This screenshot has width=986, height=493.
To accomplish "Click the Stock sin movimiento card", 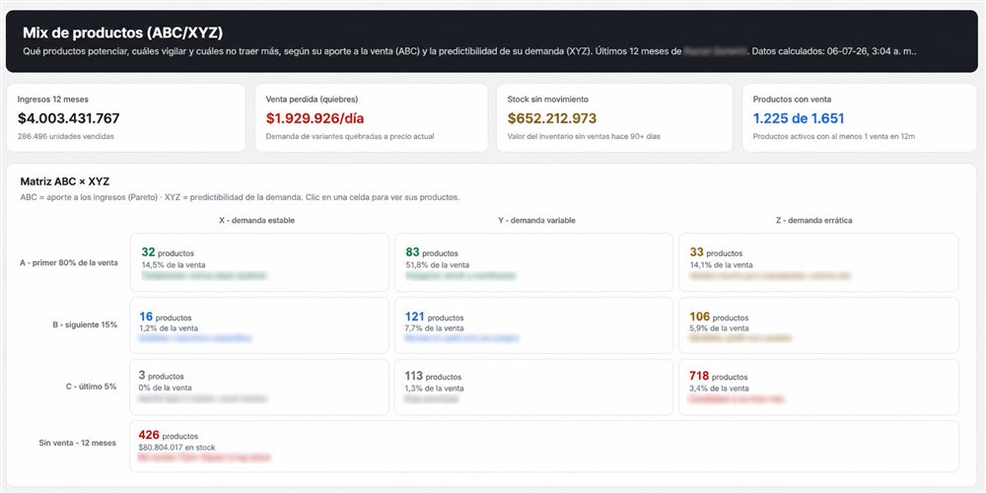I will tap(614, 117).
